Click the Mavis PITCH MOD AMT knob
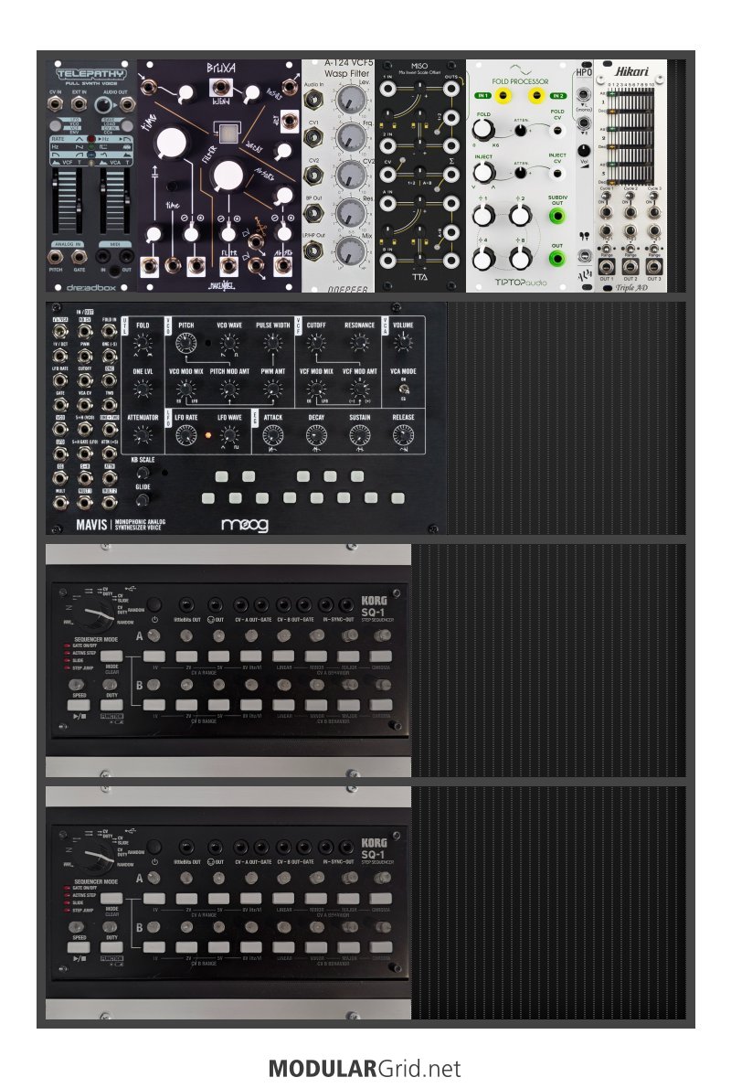The image size is (731, 1088). coord(228,389)
